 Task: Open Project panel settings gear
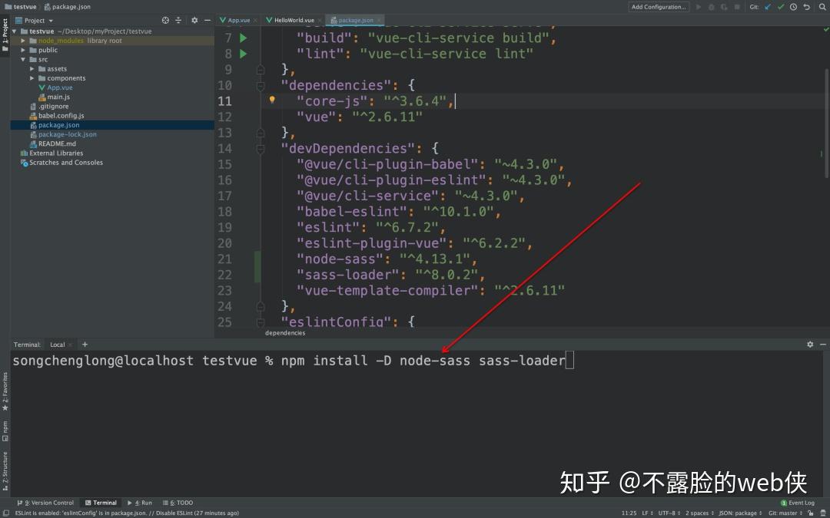click(194, 20)
